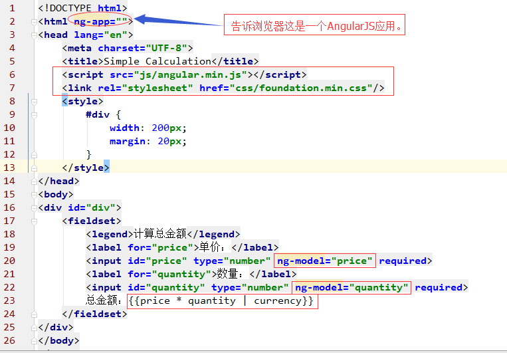Click the closing </body> tag
Viewport: 507px width, 353px height.
(x=58, y=340)
